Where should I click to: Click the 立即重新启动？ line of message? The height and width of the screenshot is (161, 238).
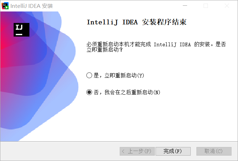coord(105,50)
